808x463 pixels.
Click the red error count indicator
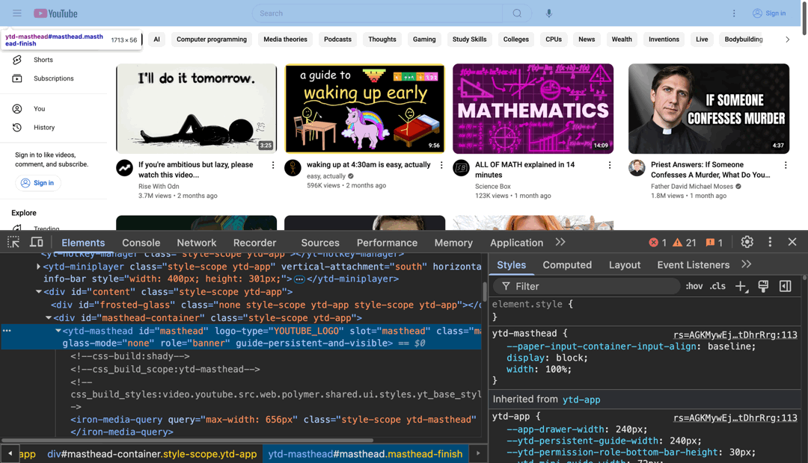[658, 242]
